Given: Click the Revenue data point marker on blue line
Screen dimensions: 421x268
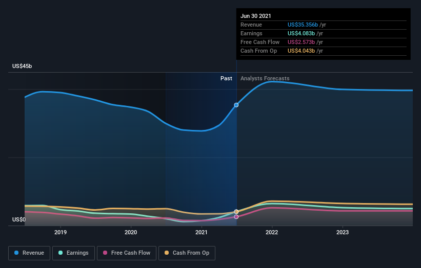Looking at the screenshot, I should pos(236,105).
